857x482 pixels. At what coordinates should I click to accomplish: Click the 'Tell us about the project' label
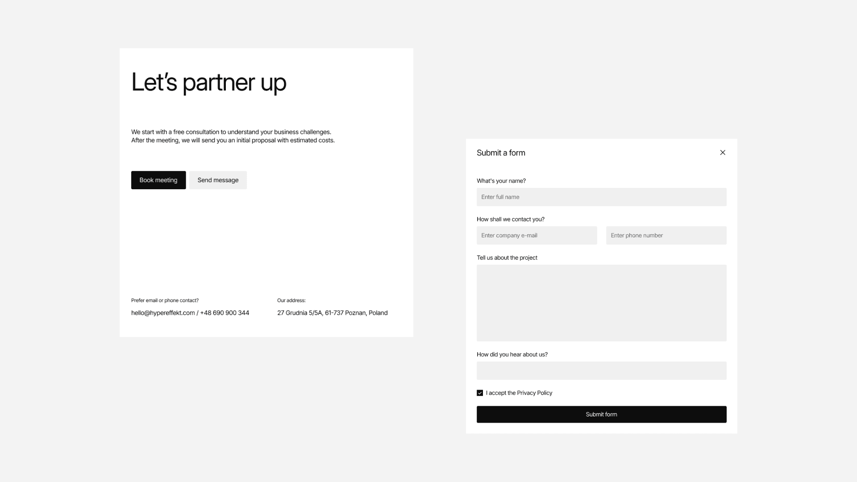pyautogui.click(x=507, y=258)
